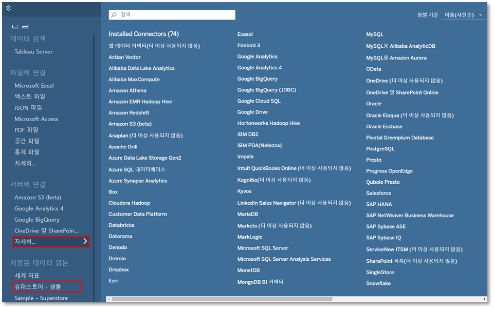Select Amazon Athena connector

click(x=127, y=91)
